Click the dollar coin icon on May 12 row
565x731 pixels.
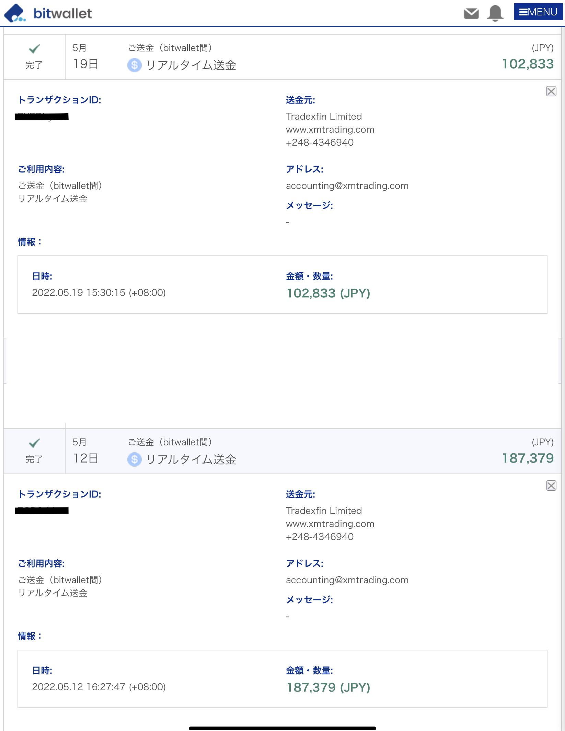(135, 459)
